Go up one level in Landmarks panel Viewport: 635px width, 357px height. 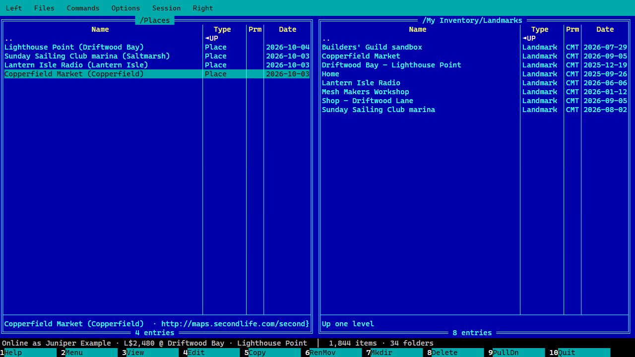(474, 38)
